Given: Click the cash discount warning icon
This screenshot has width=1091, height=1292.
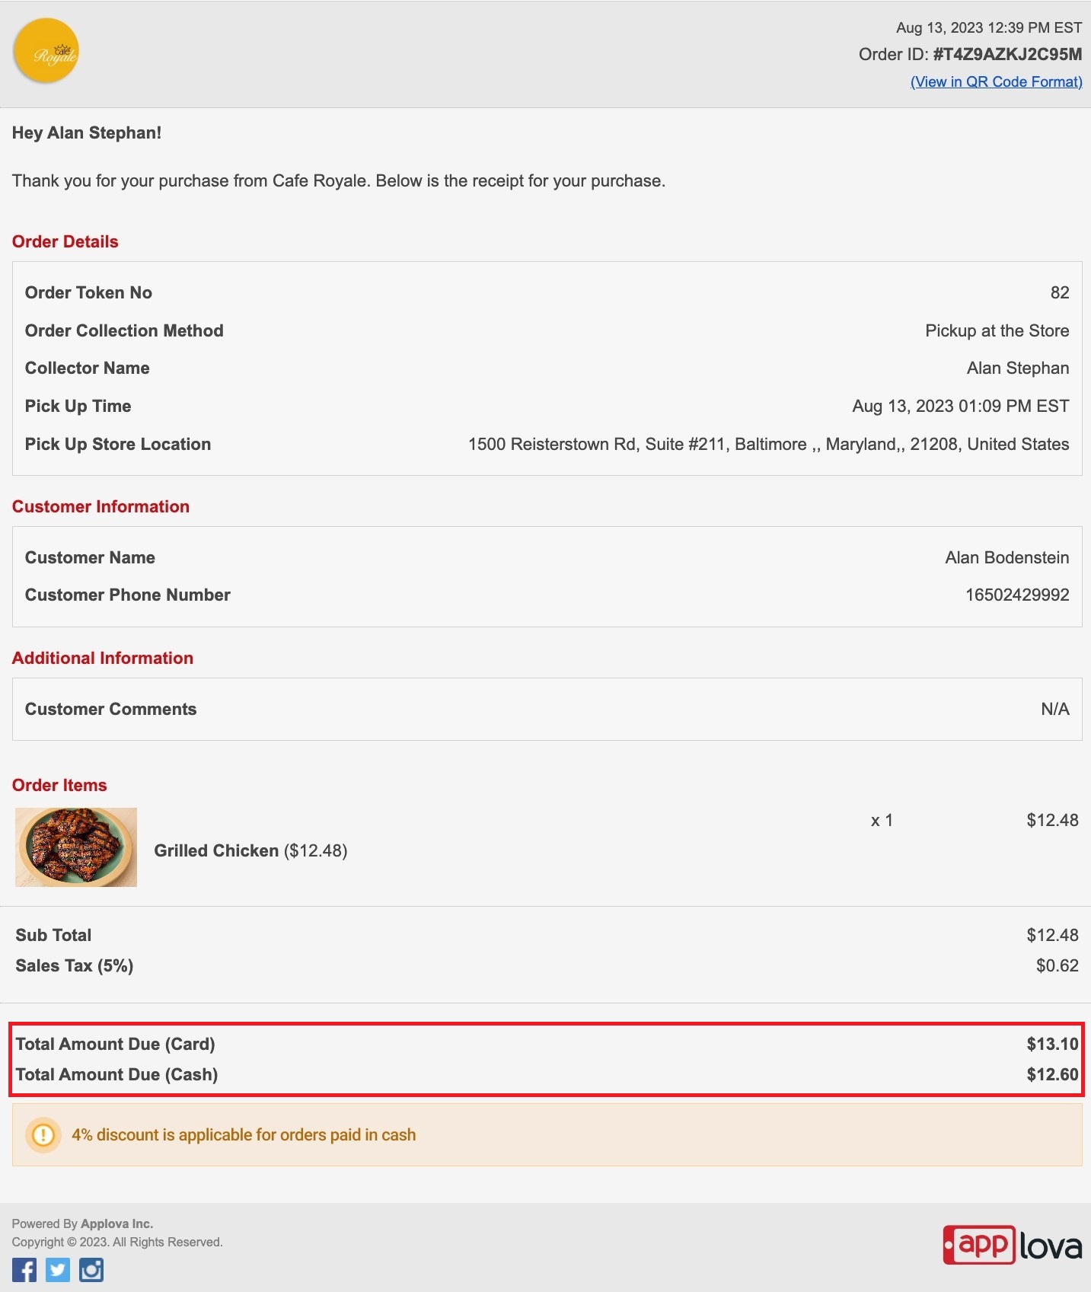Looking at the screenshot, I should (x=43, y=1135).
